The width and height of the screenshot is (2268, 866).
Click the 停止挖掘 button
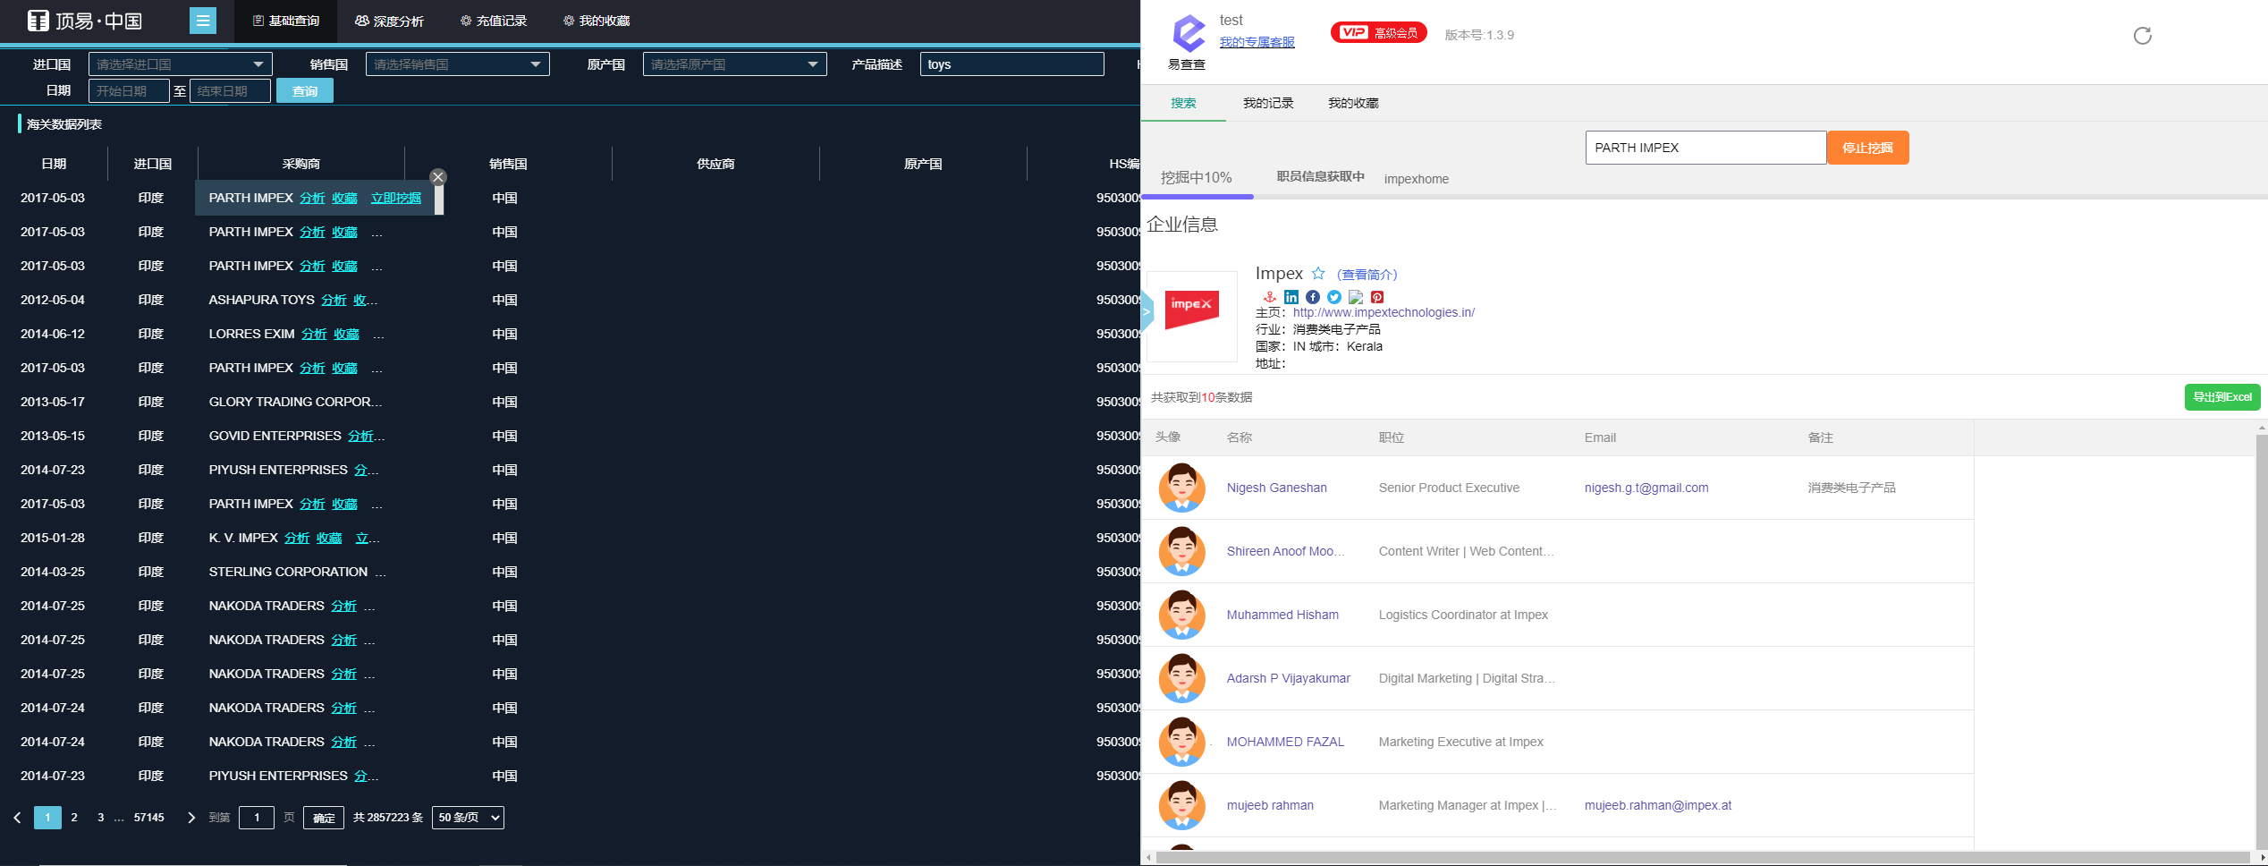click(1867, 148)
